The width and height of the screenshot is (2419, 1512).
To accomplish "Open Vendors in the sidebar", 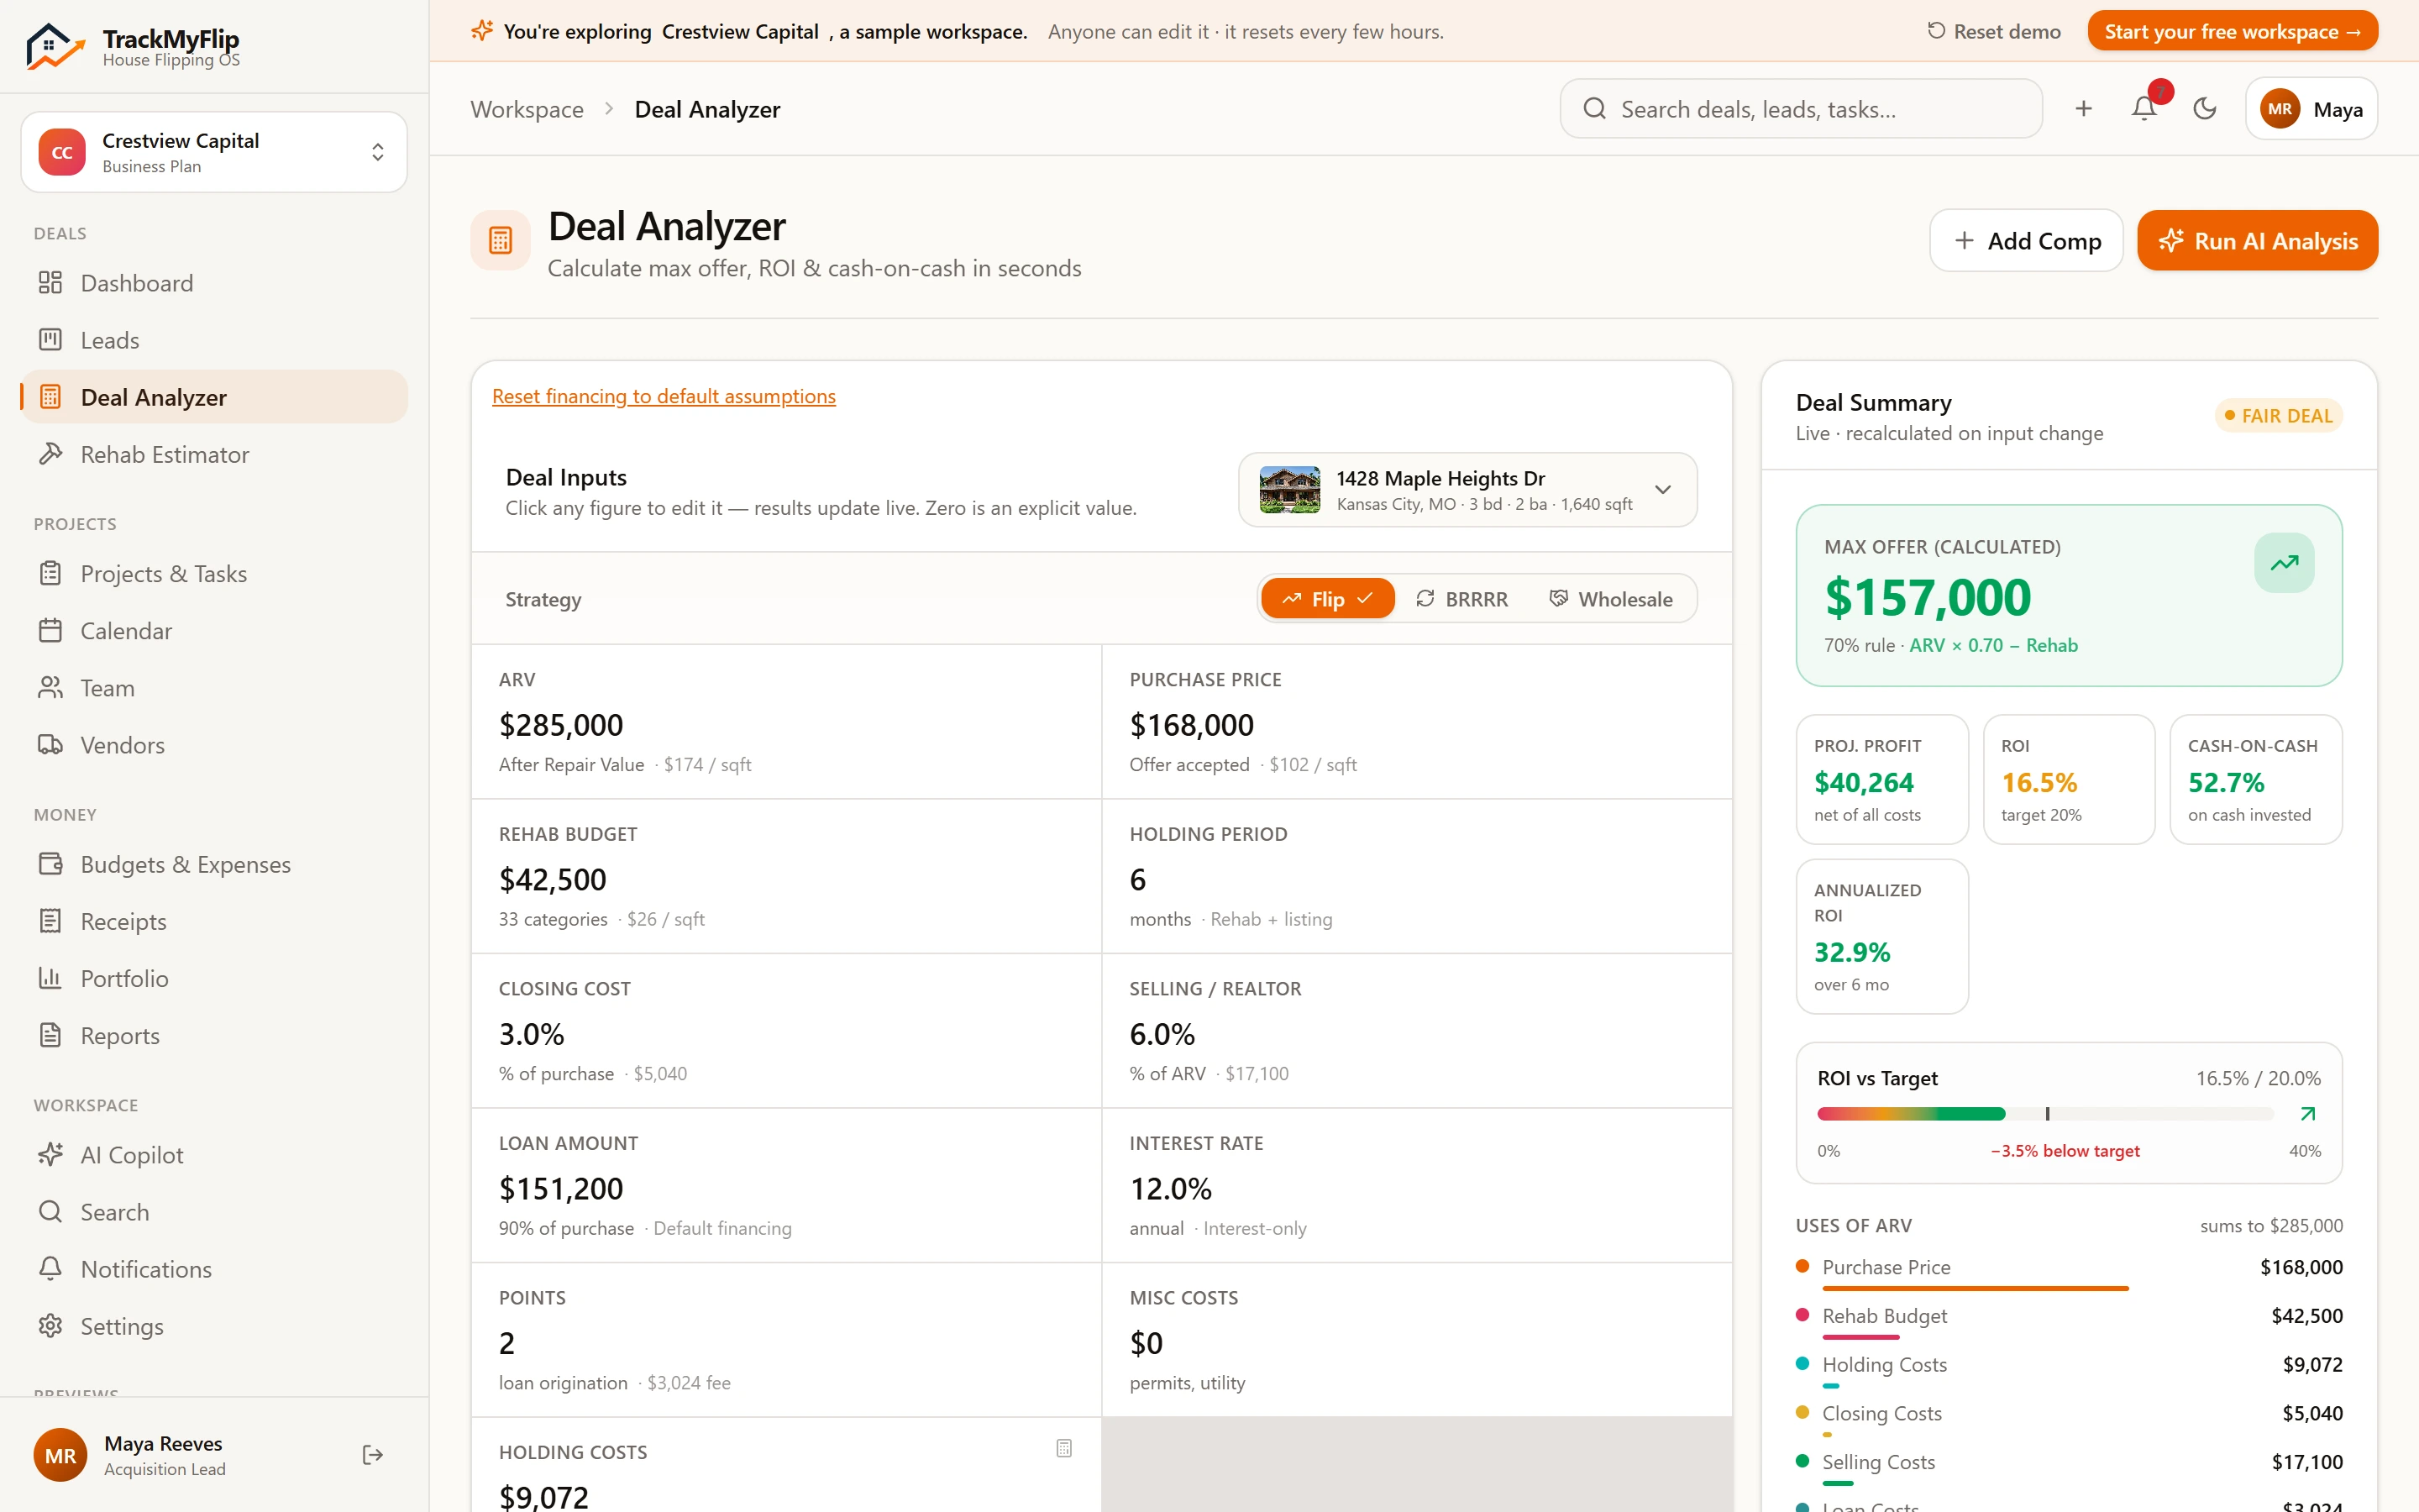I will click(214, 745).
